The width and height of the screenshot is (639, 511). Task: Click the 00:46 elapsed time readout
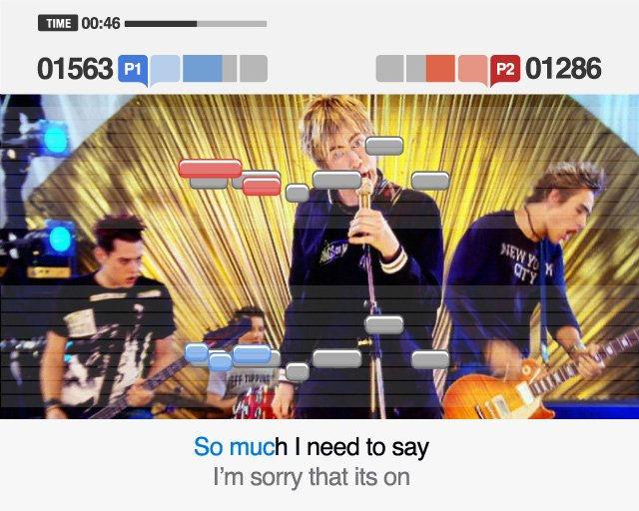pos(101,23)
